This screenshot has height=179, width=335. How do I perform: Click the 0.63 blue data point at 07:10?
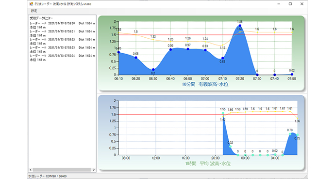pos(223,58)
